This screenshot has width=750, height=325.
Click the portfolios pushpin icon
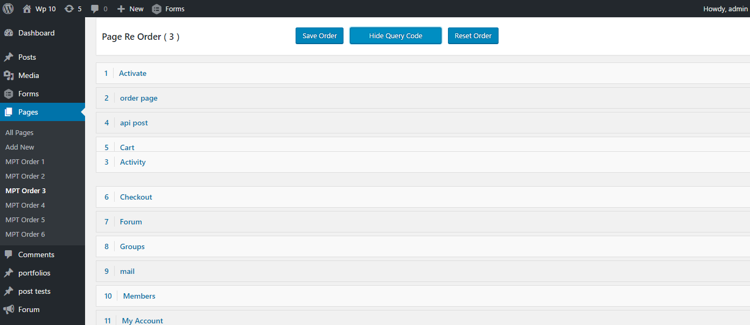tap(9, 273)
